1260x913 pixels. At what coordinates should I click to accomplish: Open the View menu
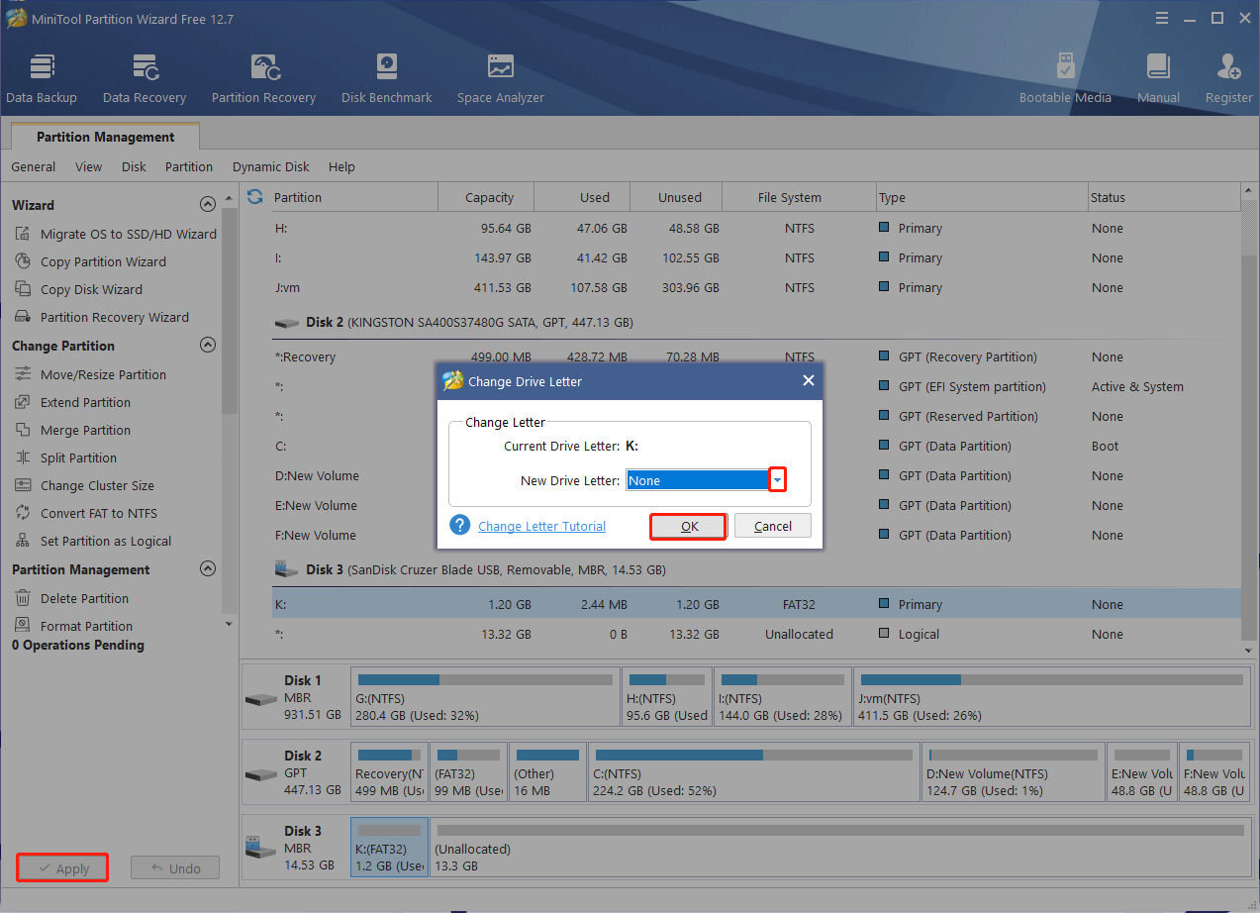[x=88, y=167]
